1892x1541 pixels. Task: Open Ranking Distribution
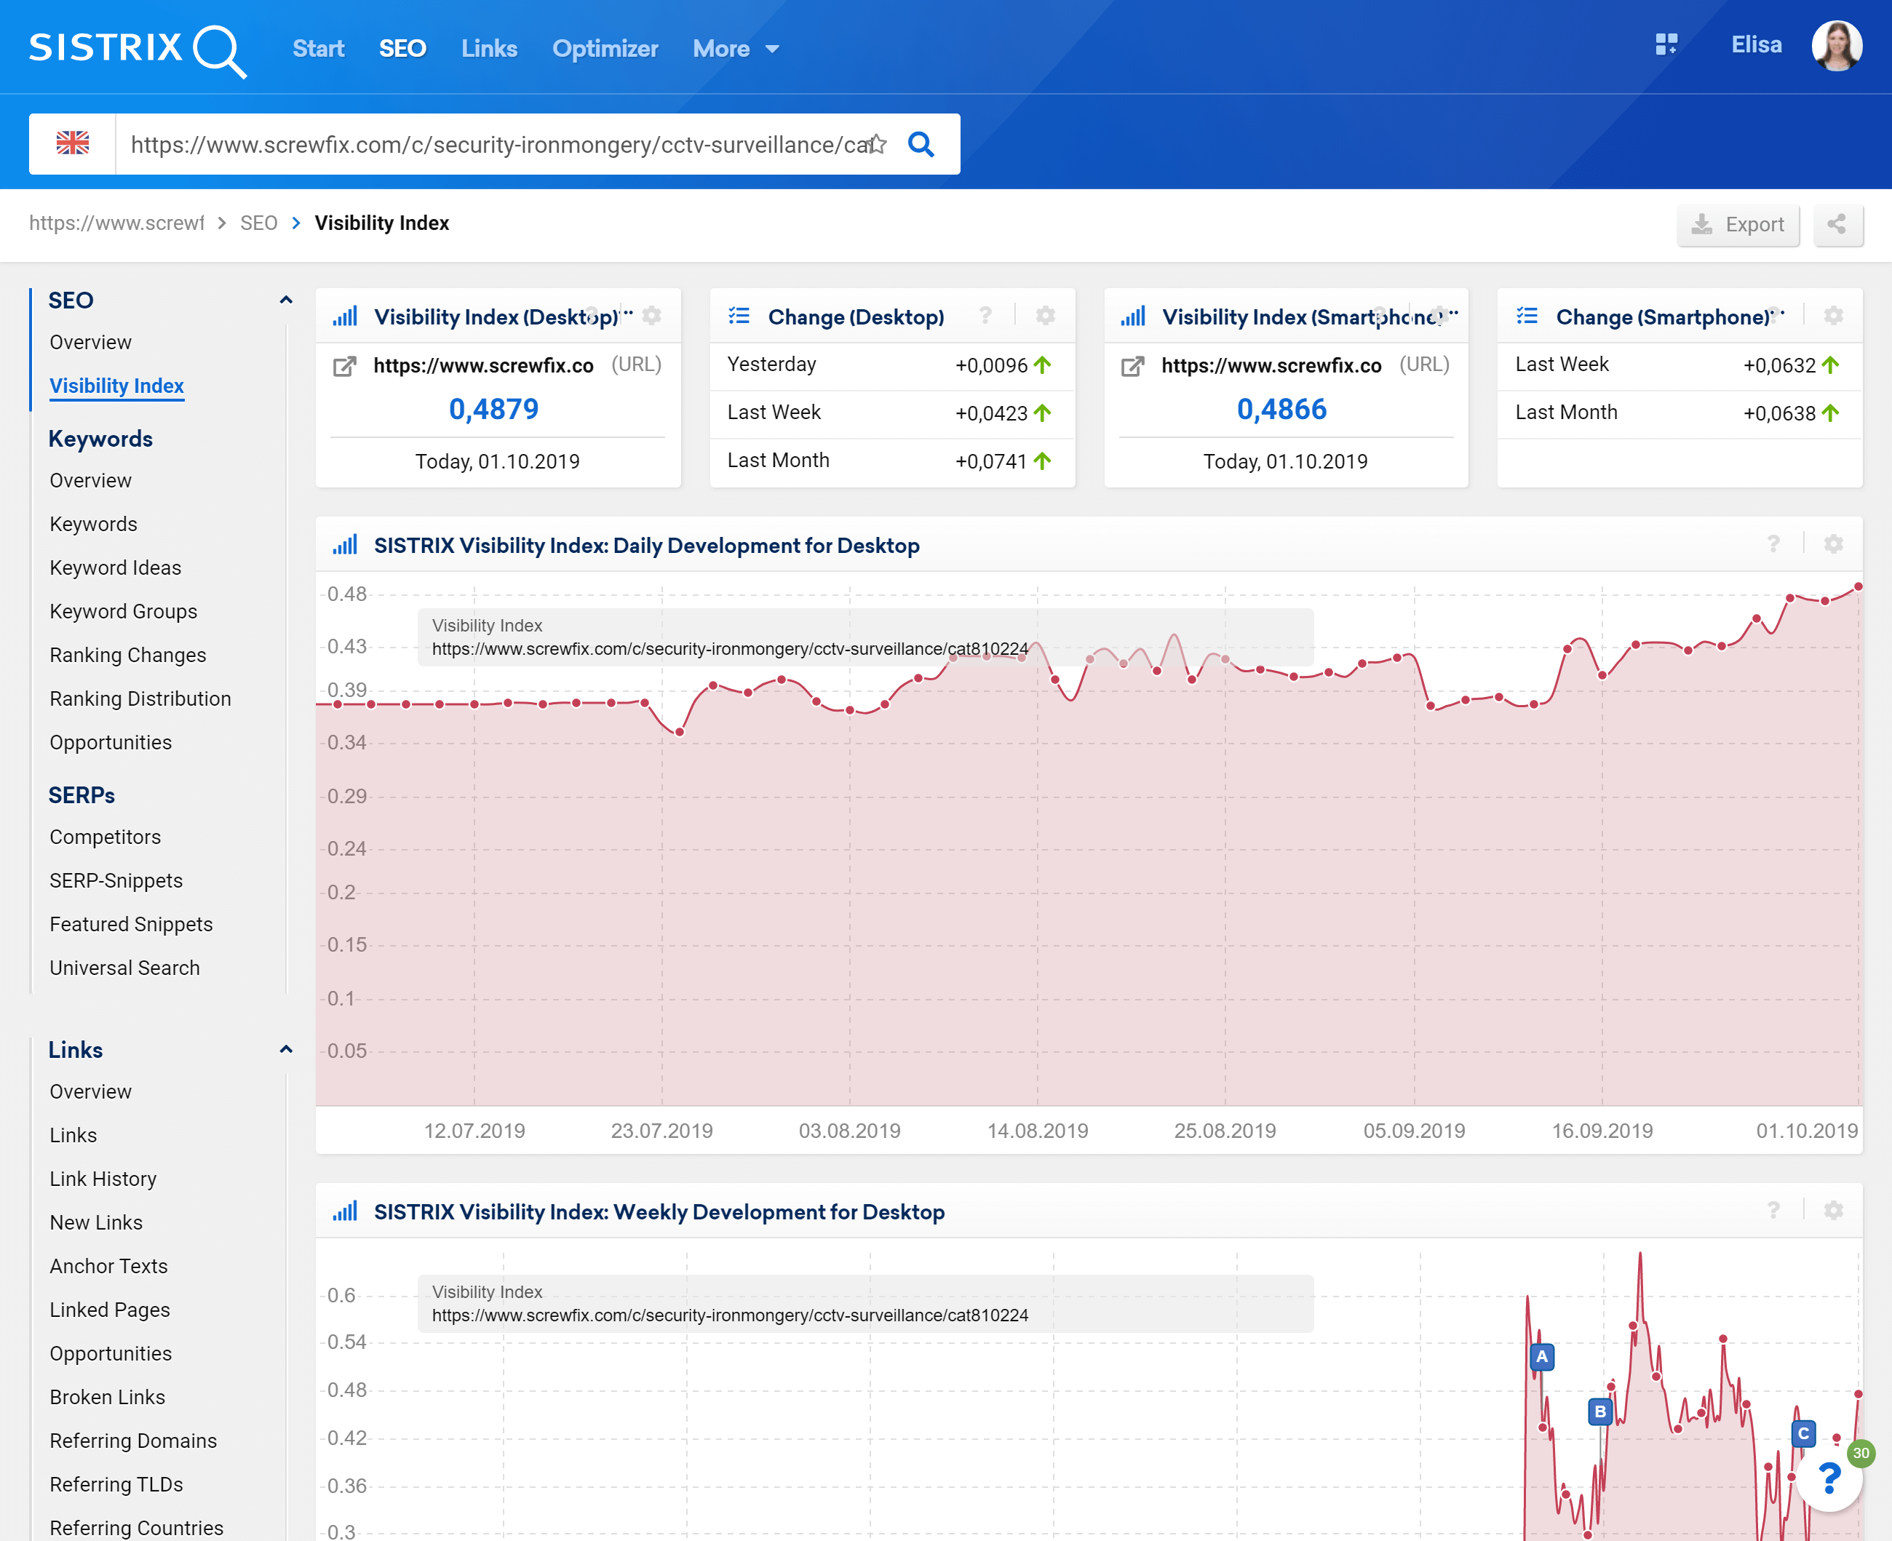pos(140,698)
